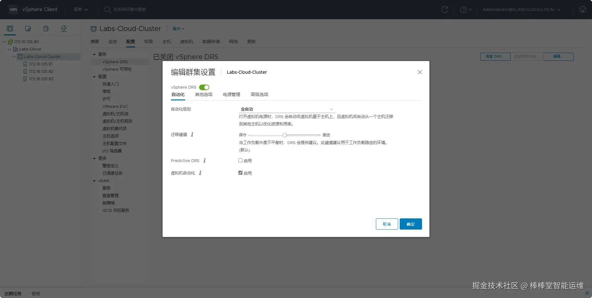The image size is (592, 298).
Task: Close the 编辑群集设置 dialog with X
Action: pyautogui.click(x=420, y=72)
